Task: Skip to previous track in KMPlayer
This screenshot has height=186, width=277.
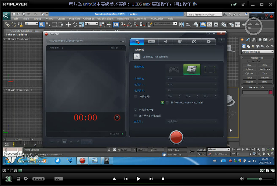Action: [126, 179]
